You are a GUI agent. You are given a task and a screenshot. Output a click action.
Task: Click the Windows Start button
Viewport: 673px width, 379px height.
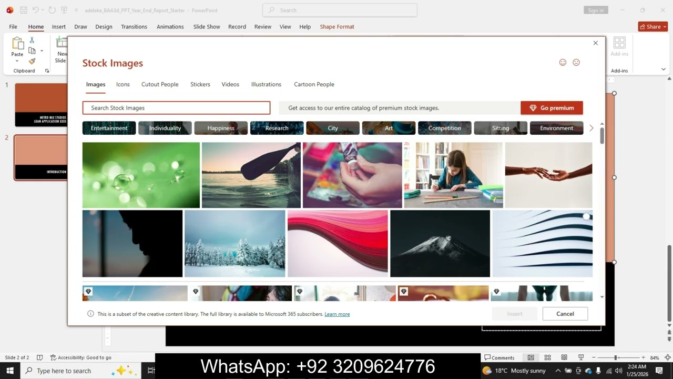(x=10, y=371)
